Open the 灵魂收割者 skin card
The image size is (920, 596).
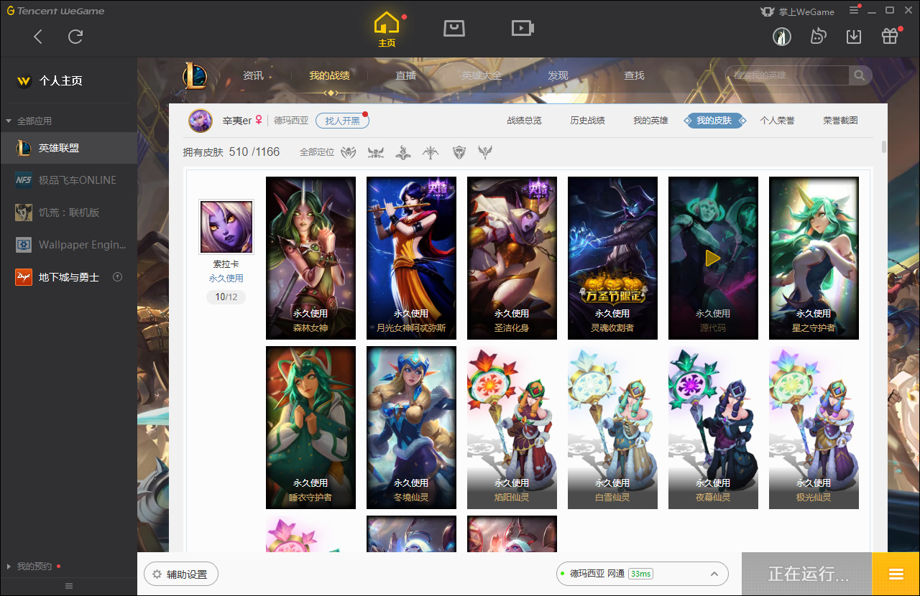612,258
